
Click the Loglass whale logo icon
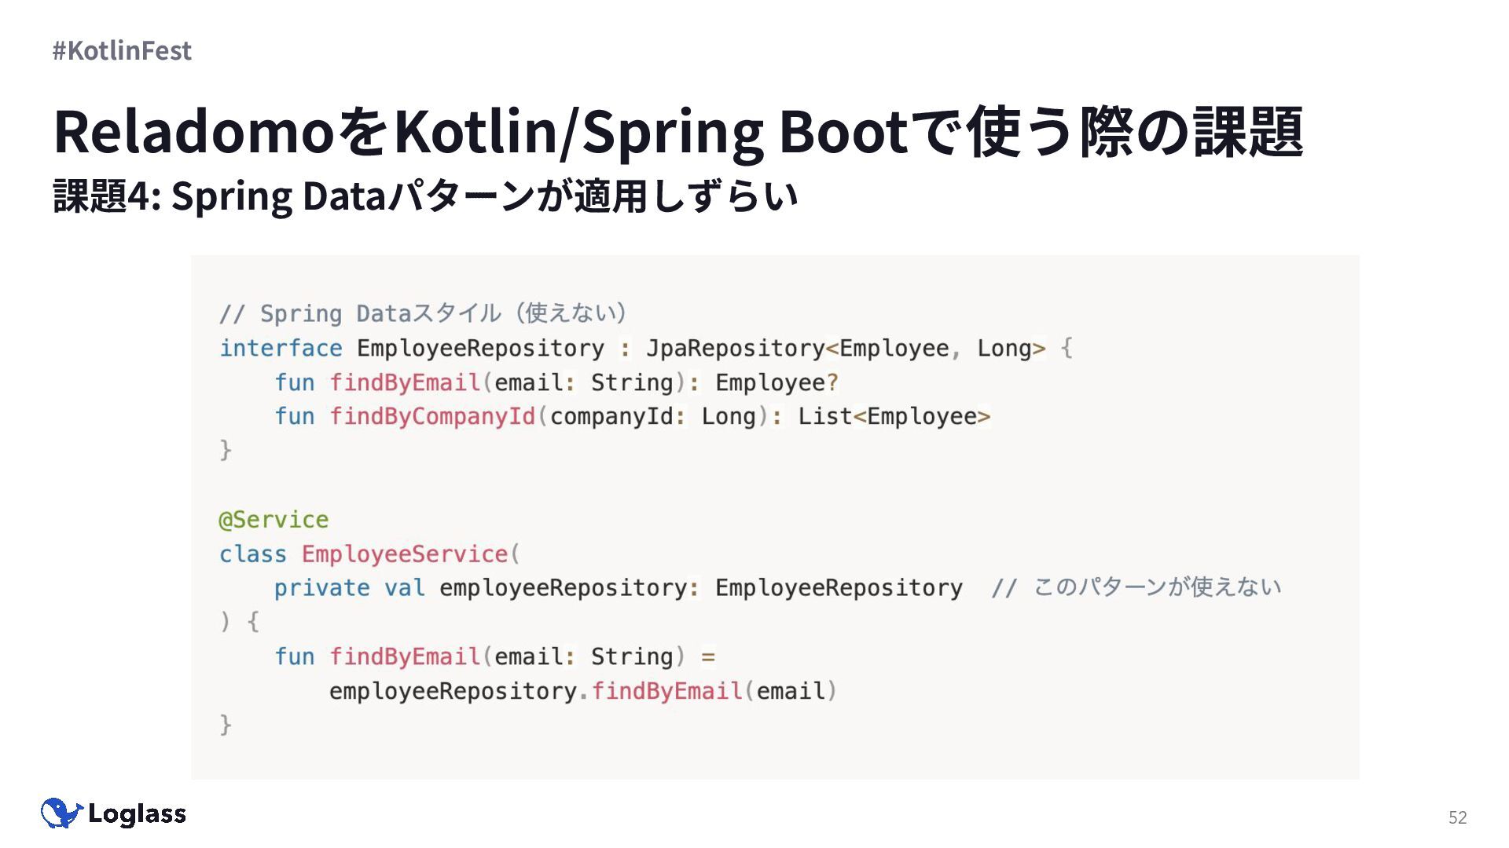coord(61,813)
